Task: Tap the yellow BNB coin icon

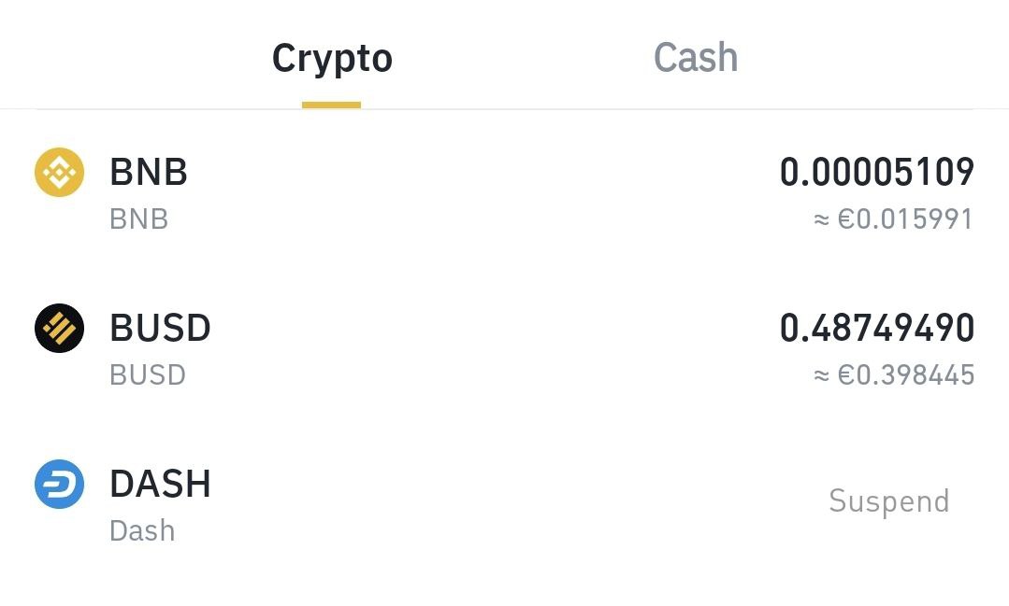Action: (x=59, y=172)
